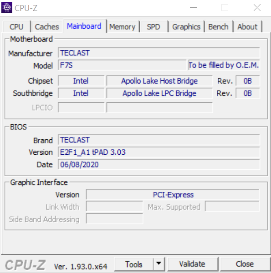Click 'Apollo Lake Host Bridge' field
This screenshot has height=273, width=271.
[159, 81]
